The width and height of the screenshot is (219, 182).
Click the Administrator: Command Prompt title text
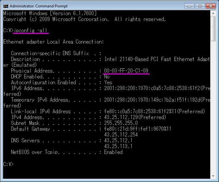pyautogui.click(x=38, y=6)
